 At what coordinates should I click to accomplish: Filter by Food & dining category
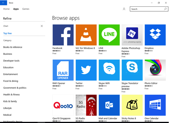11,81
